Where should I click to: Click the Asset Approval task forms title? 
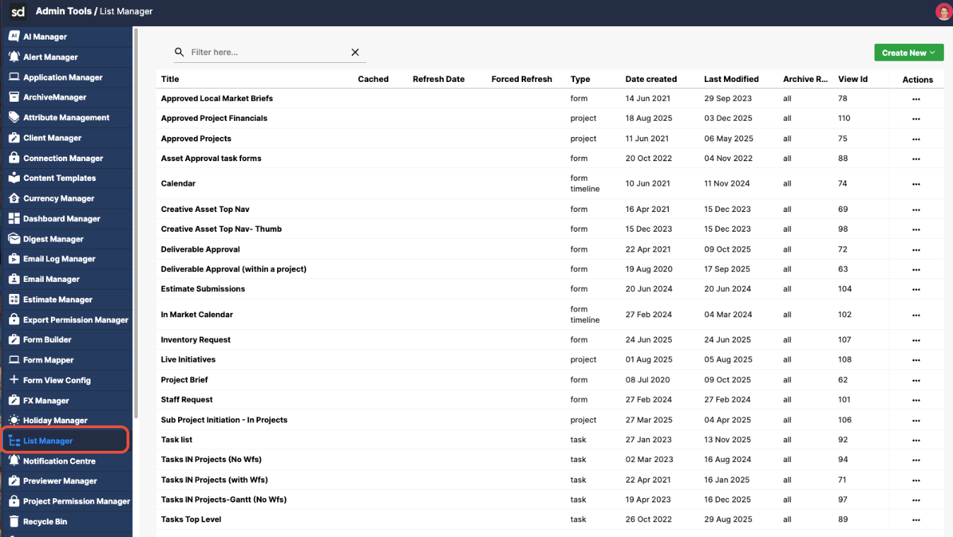coord(211,158)
